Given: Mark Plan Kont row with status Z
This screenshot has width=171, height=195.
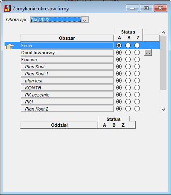Looking at the screenshot, I should [x=137, y=67].
